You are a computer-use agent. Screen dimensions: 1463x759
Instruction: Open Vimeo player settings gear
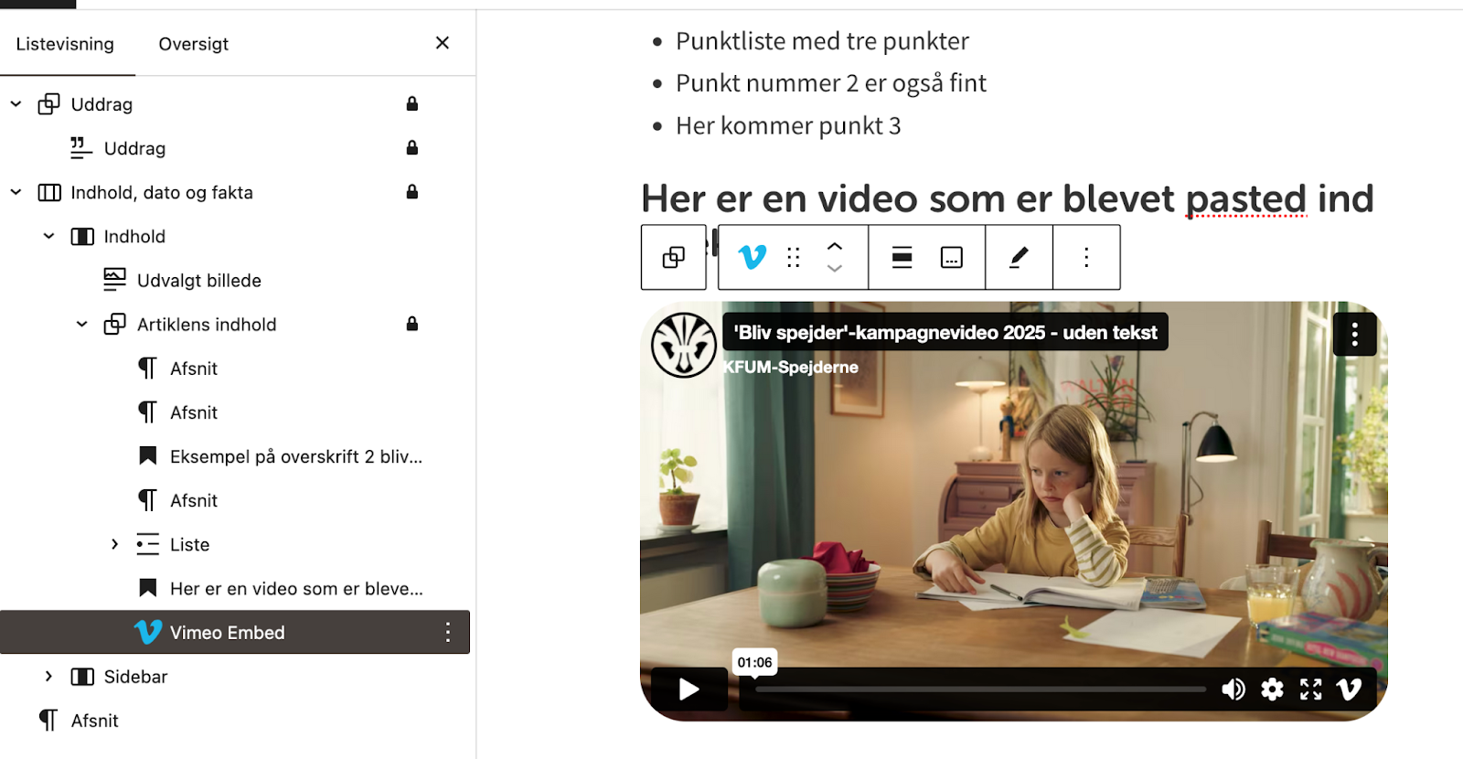1272,689
